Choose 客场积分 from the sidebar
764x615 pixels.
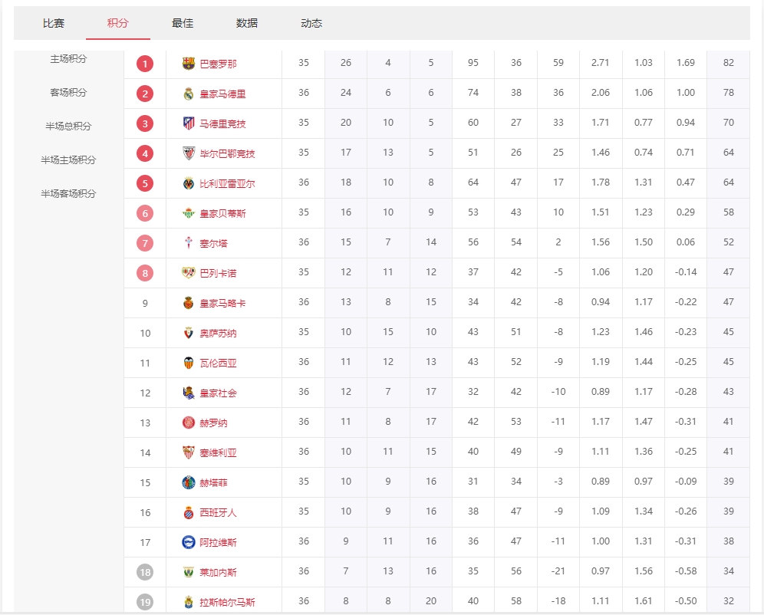69,93
